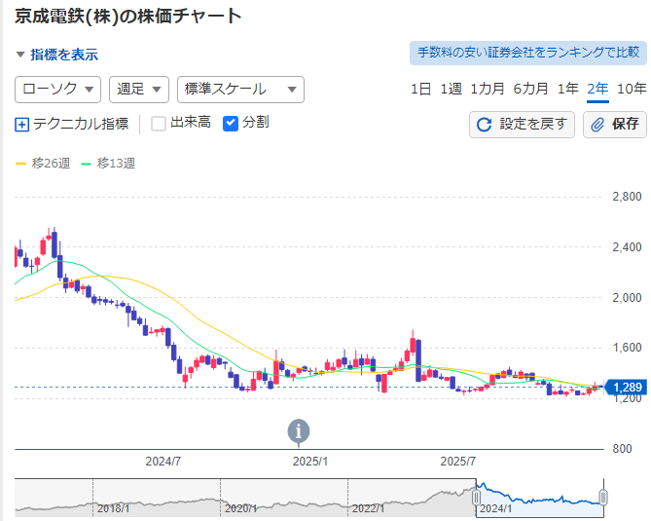Toggle the 出来高 checkbox
Viewport: 651px width, 521px height.
pos(159,124)
